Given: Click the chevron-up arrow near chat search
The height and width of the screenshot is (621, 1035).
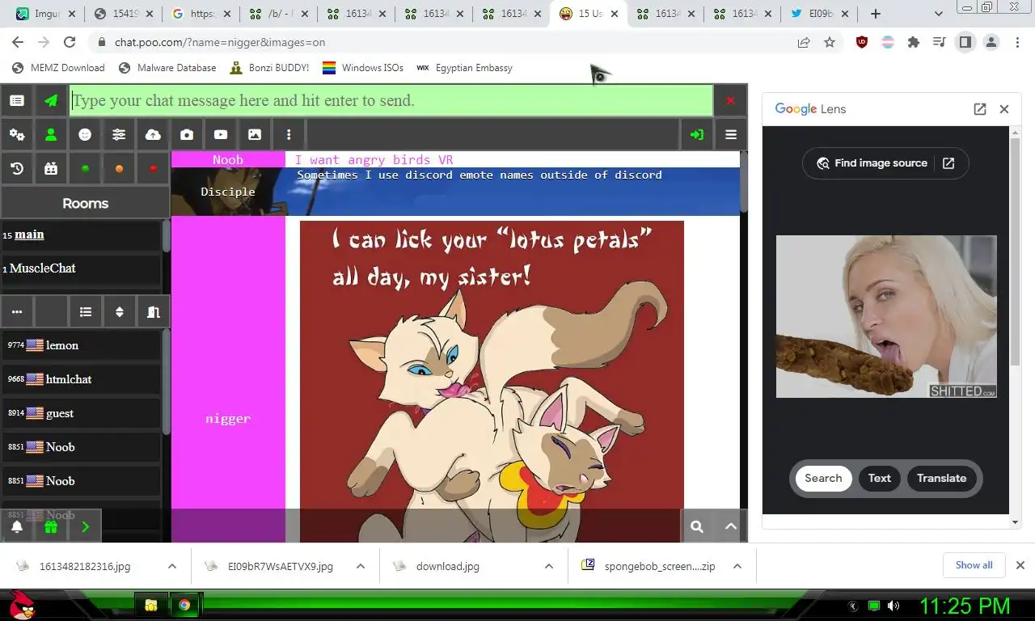Looking at the screenshot, I should click(x=731, y=527).
